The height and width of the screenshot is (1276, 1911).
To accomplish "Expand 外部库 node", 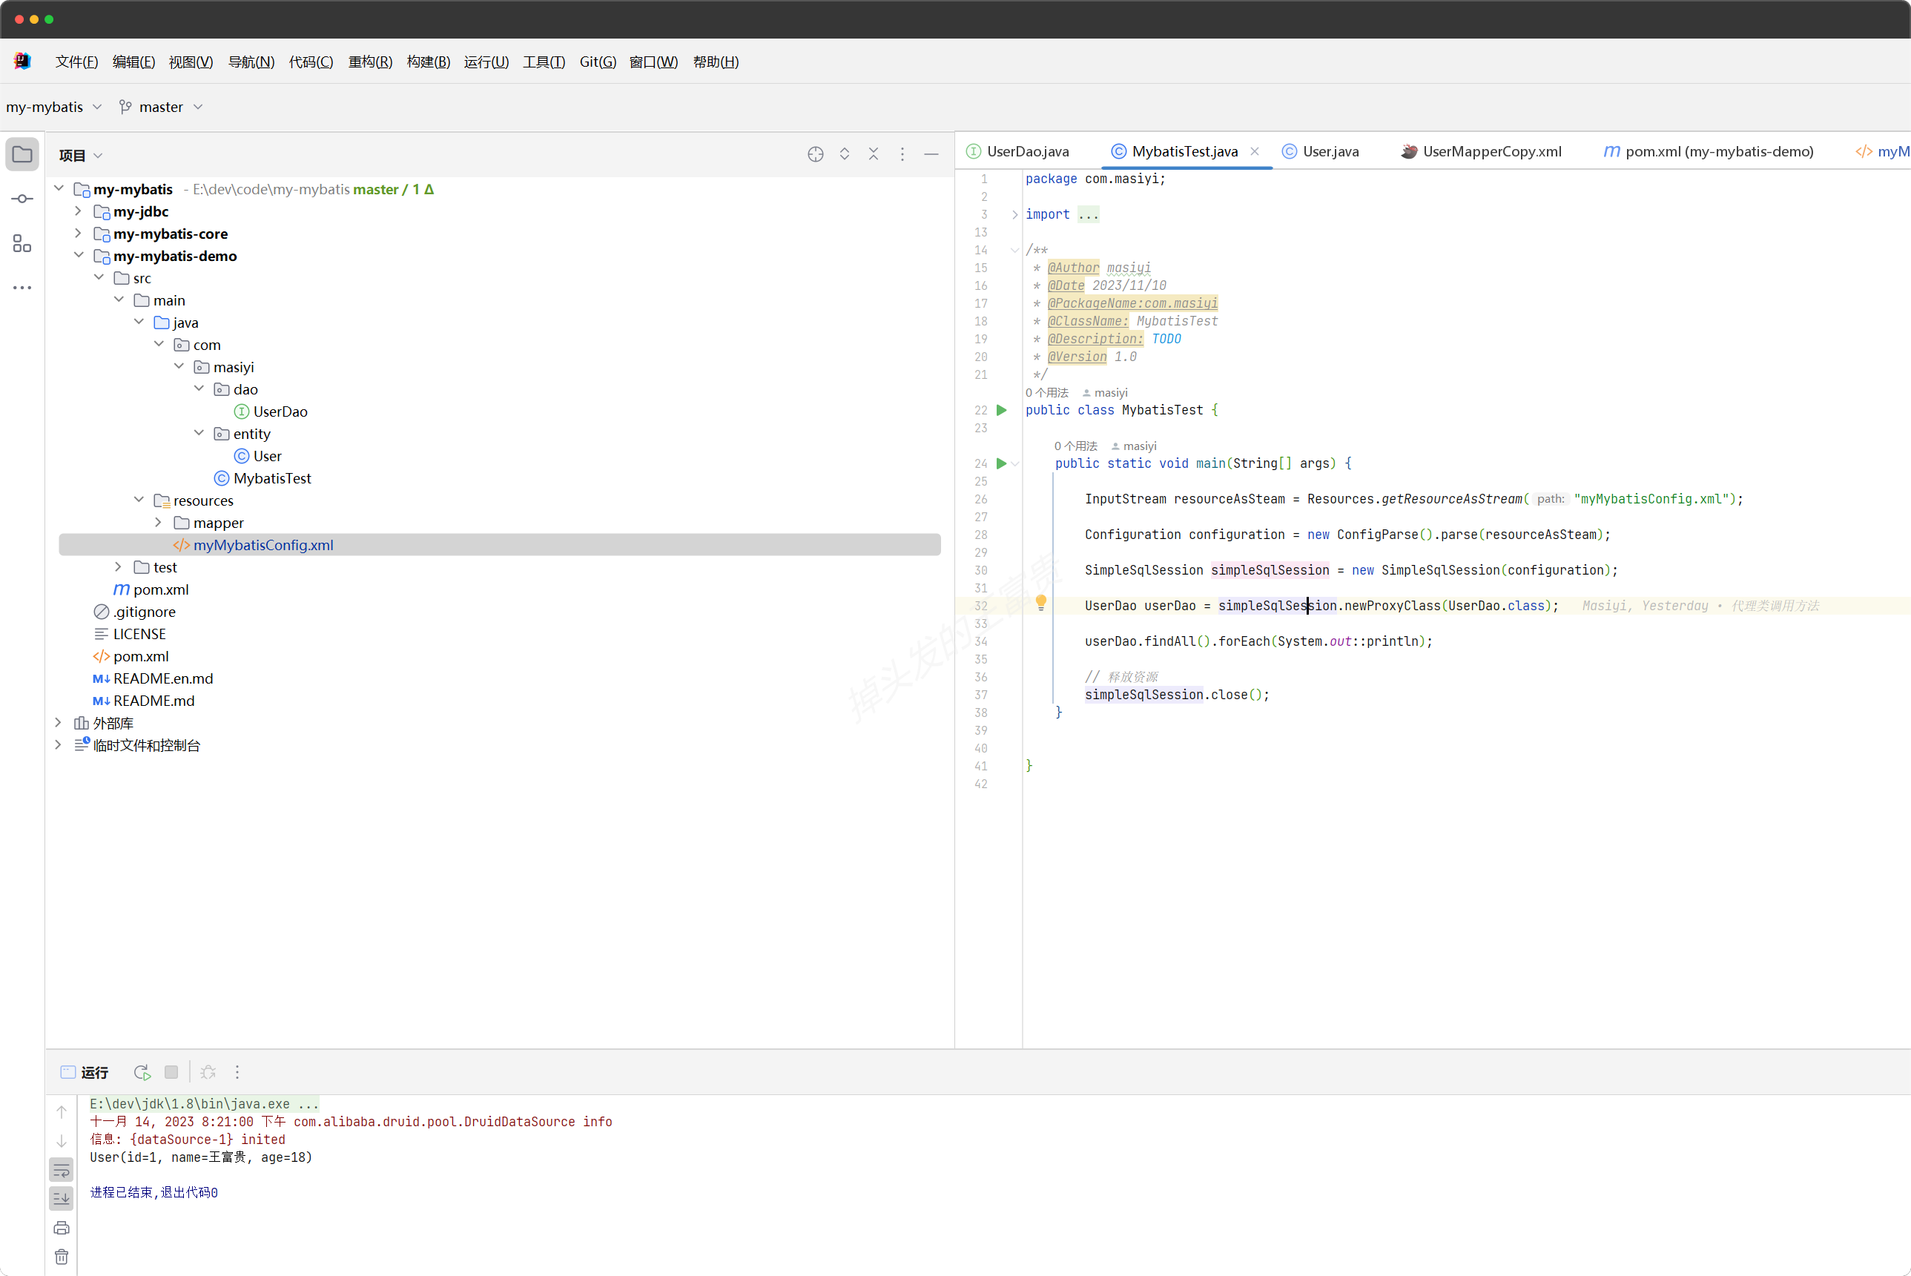I will pyautogui.click(x=59, y=723).
